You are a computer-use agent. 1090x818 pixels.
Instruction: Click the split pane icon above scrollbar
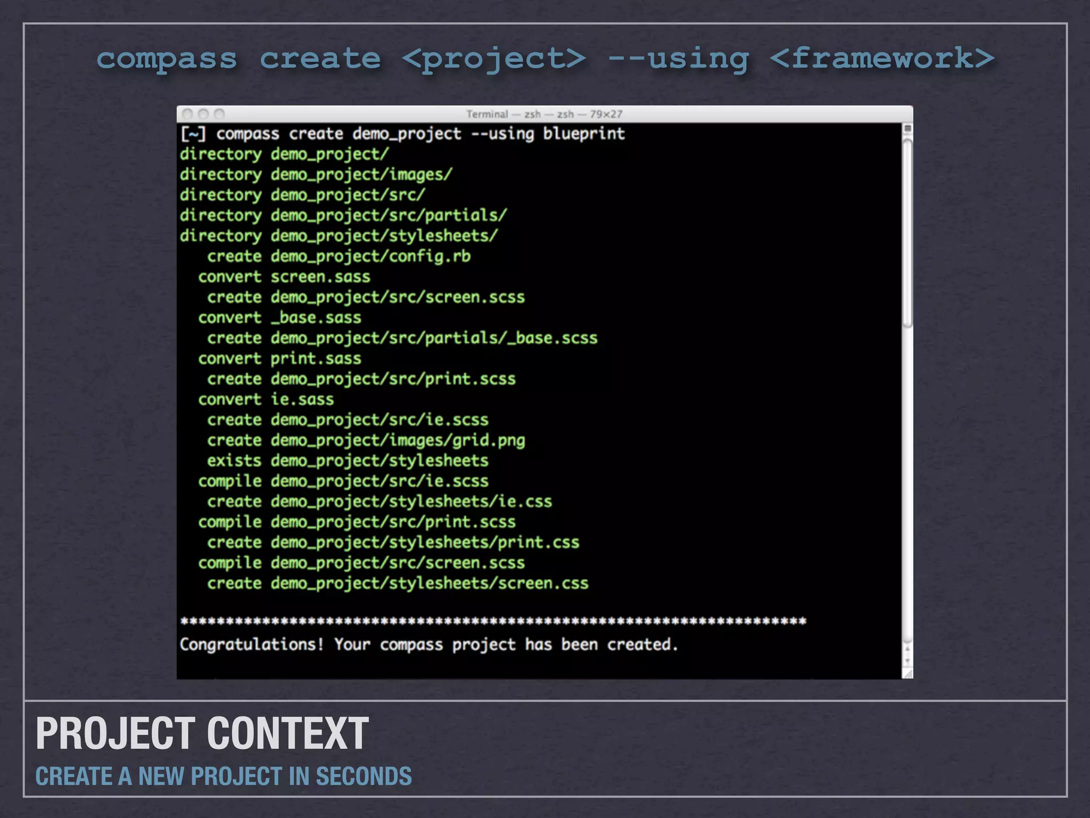point(907,128)
